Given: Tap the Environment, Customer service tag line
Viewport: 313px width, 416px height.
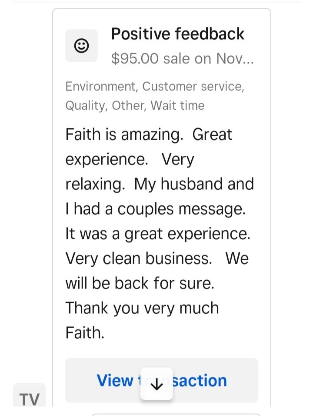Looking at the screenshot, I should coord(155,87).
